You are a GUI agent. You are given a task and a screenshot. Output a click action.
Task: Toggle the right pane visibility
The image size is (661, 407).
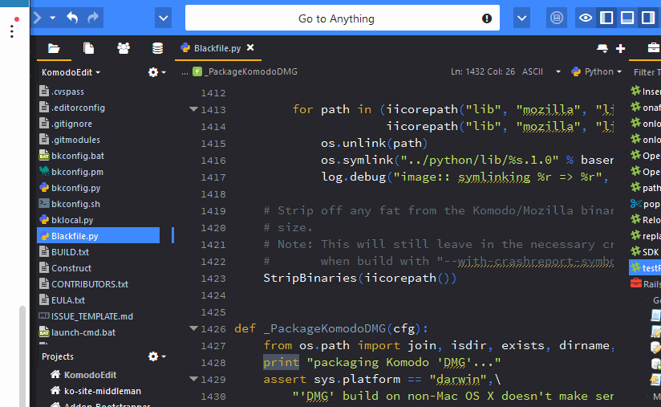click(648, 18)
